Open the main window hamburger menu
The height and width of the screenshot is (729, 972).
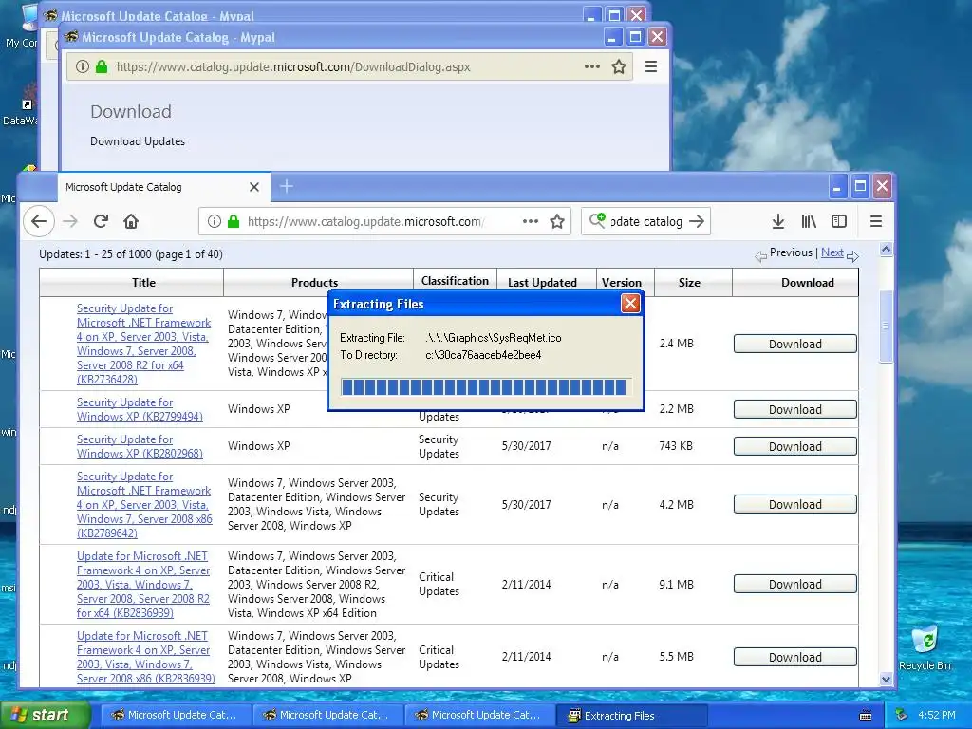pos(875,221)
